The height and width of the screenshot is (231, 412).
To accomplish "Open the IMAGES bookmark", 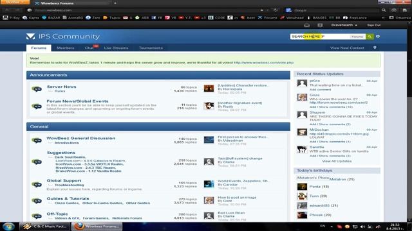I will 317,17.
